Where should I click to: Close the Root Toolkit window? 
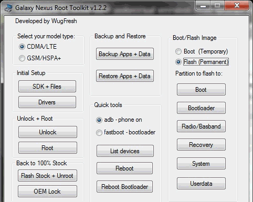pos(237,5)
